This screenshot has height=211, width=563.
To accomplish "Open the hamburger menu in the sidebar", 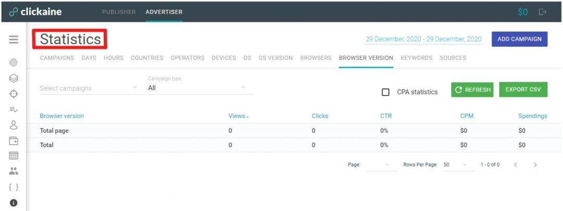I will 14,40.
